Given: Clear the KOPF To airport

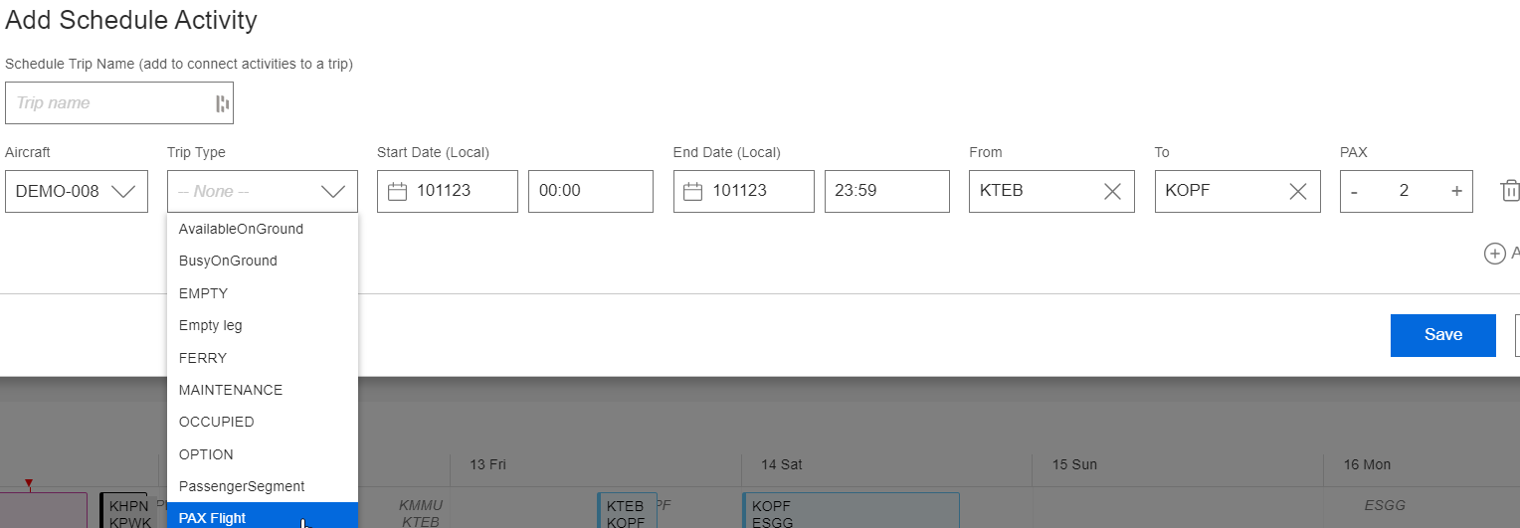Looking at the screenshot, I should click(1298, 192).
